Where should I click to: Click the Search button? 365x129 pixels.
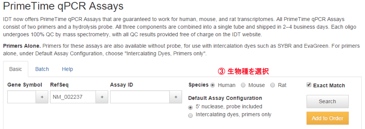[327, 101]
